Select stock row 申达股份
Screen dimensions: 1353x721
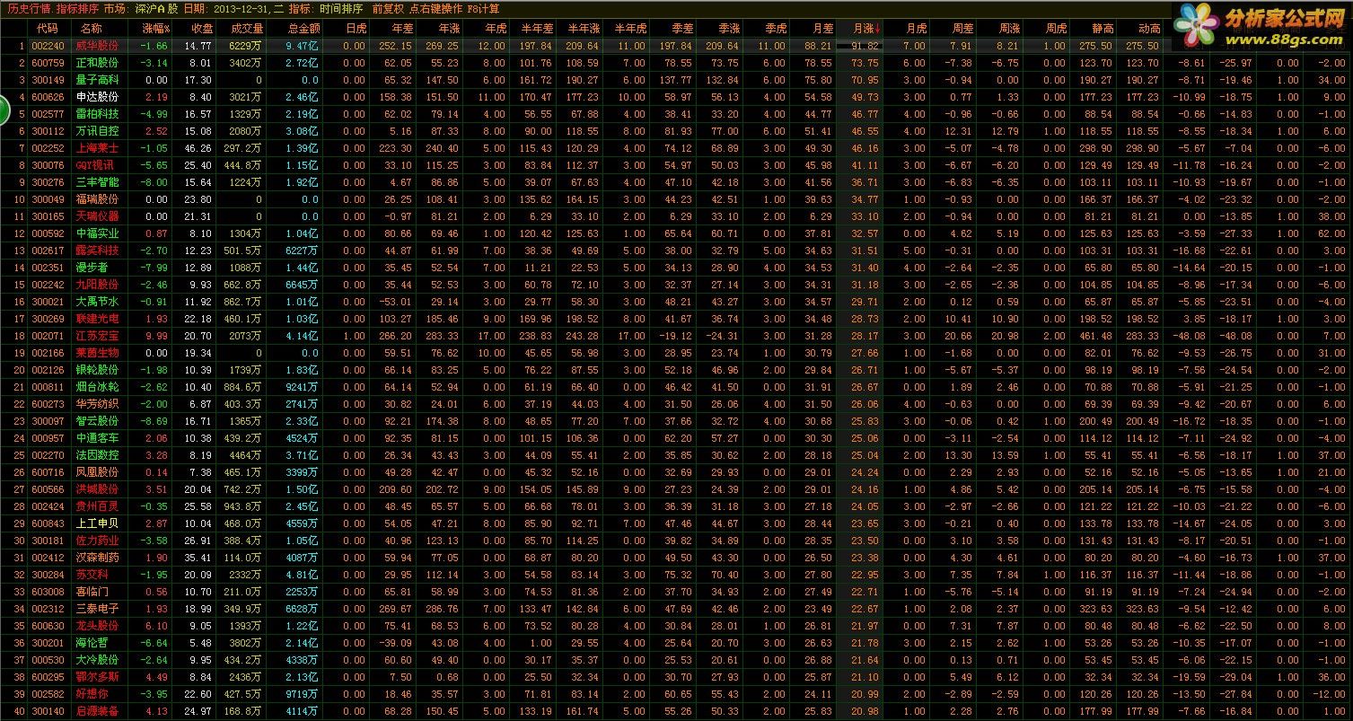[x=676, y=97]
